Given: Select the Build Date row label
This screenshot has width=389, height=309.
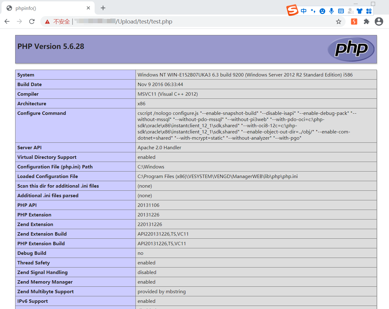Looking at the screenshot, I should [x=29, y=85].
